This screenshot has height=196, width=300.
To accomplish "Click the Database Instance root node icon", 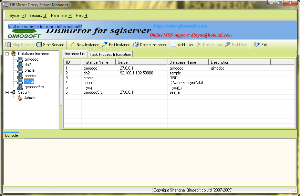I will [13, 54].
